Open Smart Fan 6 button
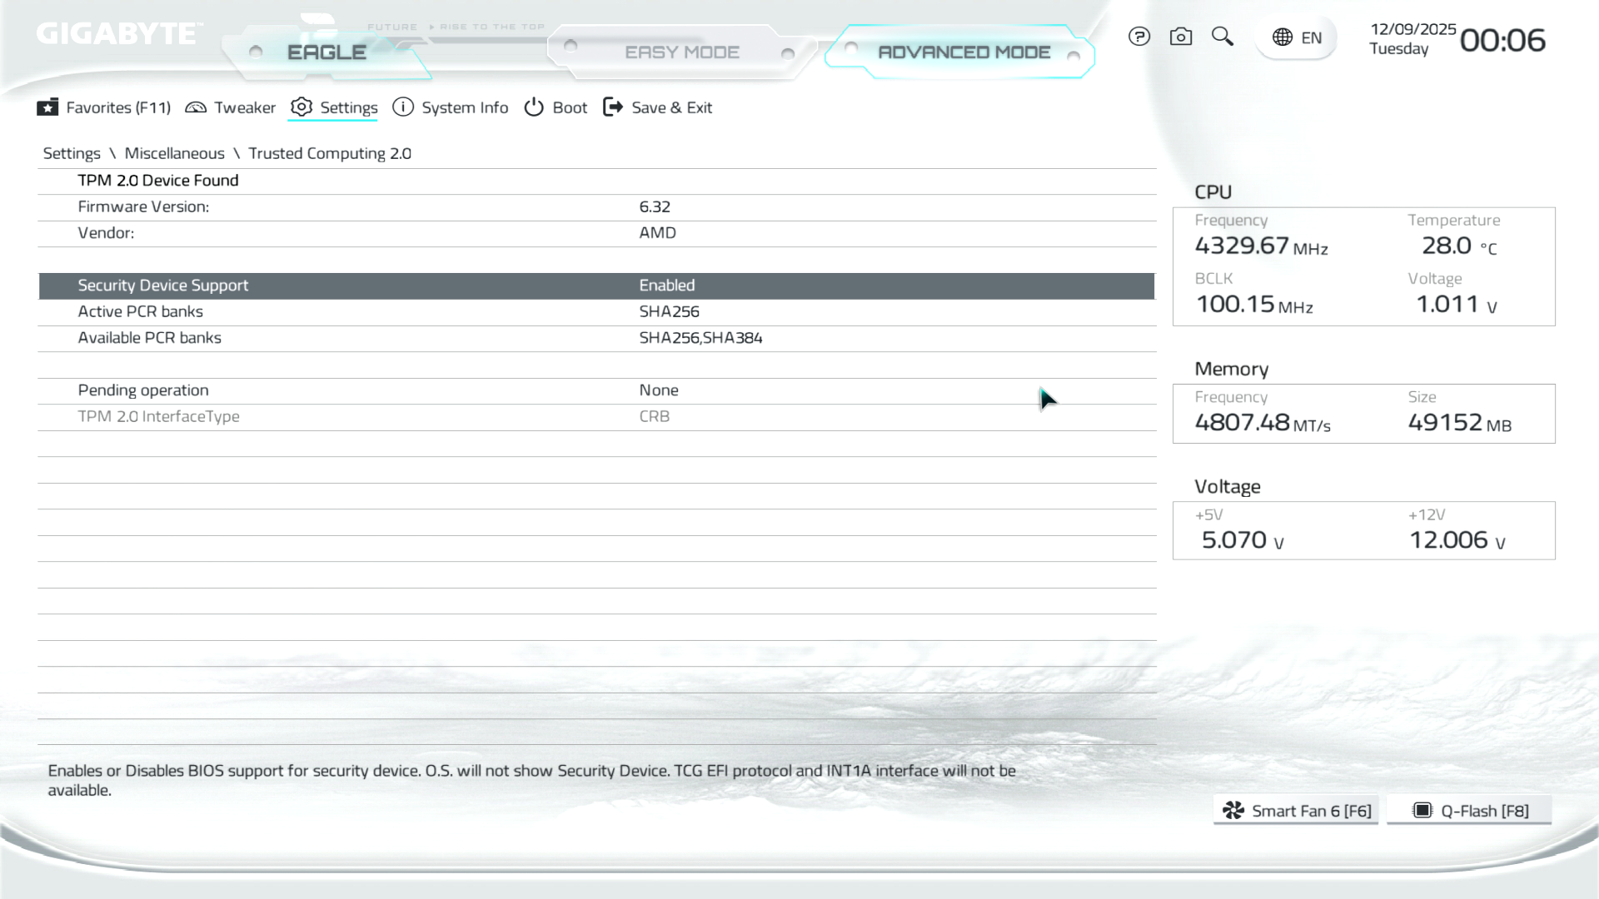This screenshot has height=899, width=1599. pyautogui.click(x=1296, y=811)
